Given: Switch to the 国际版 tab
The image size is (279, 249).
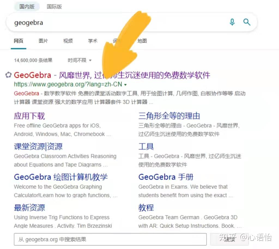Looking at the screenshot, I should coord(54,7).
